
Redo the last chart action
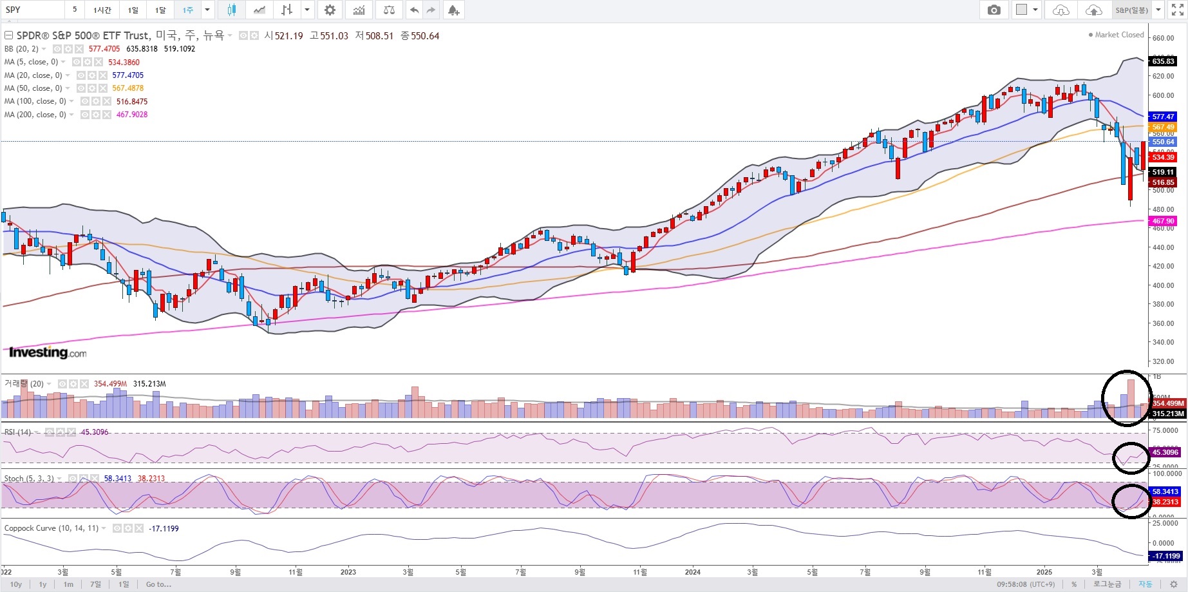[x=431, y=10]
